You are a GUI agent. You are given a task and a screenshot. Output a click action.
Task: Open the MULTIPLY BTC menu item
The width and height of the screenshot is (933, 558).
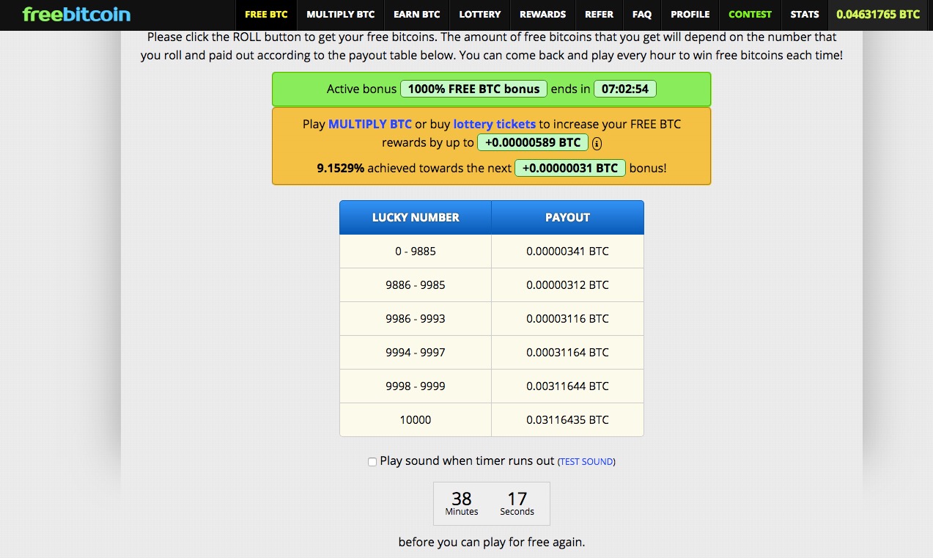click(x=341, y=15)
